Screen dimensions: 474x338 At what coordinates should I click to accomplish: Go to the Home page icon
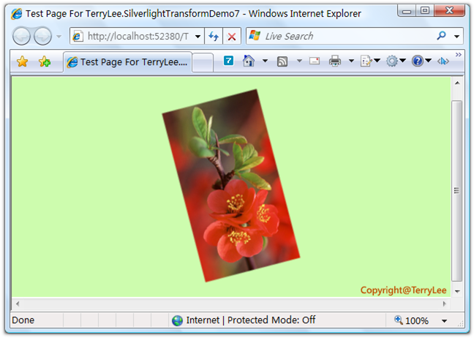pyautogui.click(x=249, y=61)
